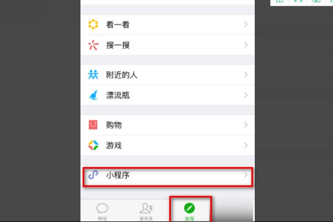Image resolution: width=333 pixels, height=222 pixels.
Task: Click the chevron on the 游戏 row
Action: tap(246, 145)
